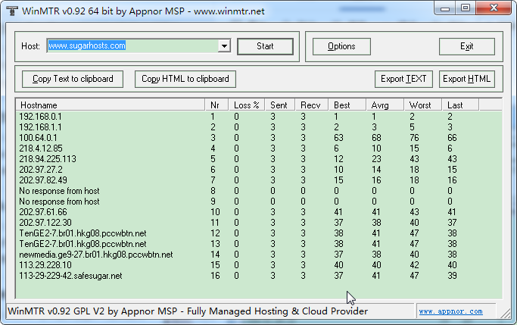This screenshot has width=517, height=325.
Task: Copy HTML to clipboard
Action: pyautogui.click(x=185, y=79)
